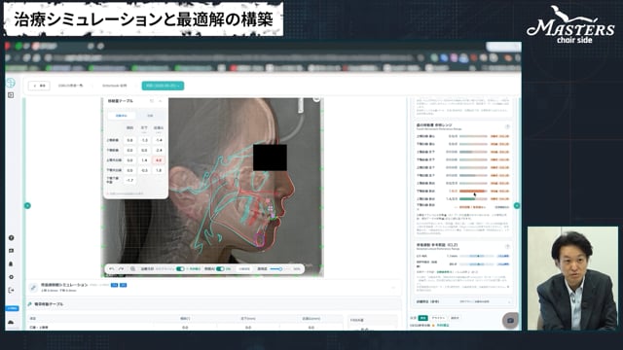The image size is (623, 350).
Task: Expand the collapsed row at the bottom of the right panel
Action: pyautogui.click(x=463, y=301)
